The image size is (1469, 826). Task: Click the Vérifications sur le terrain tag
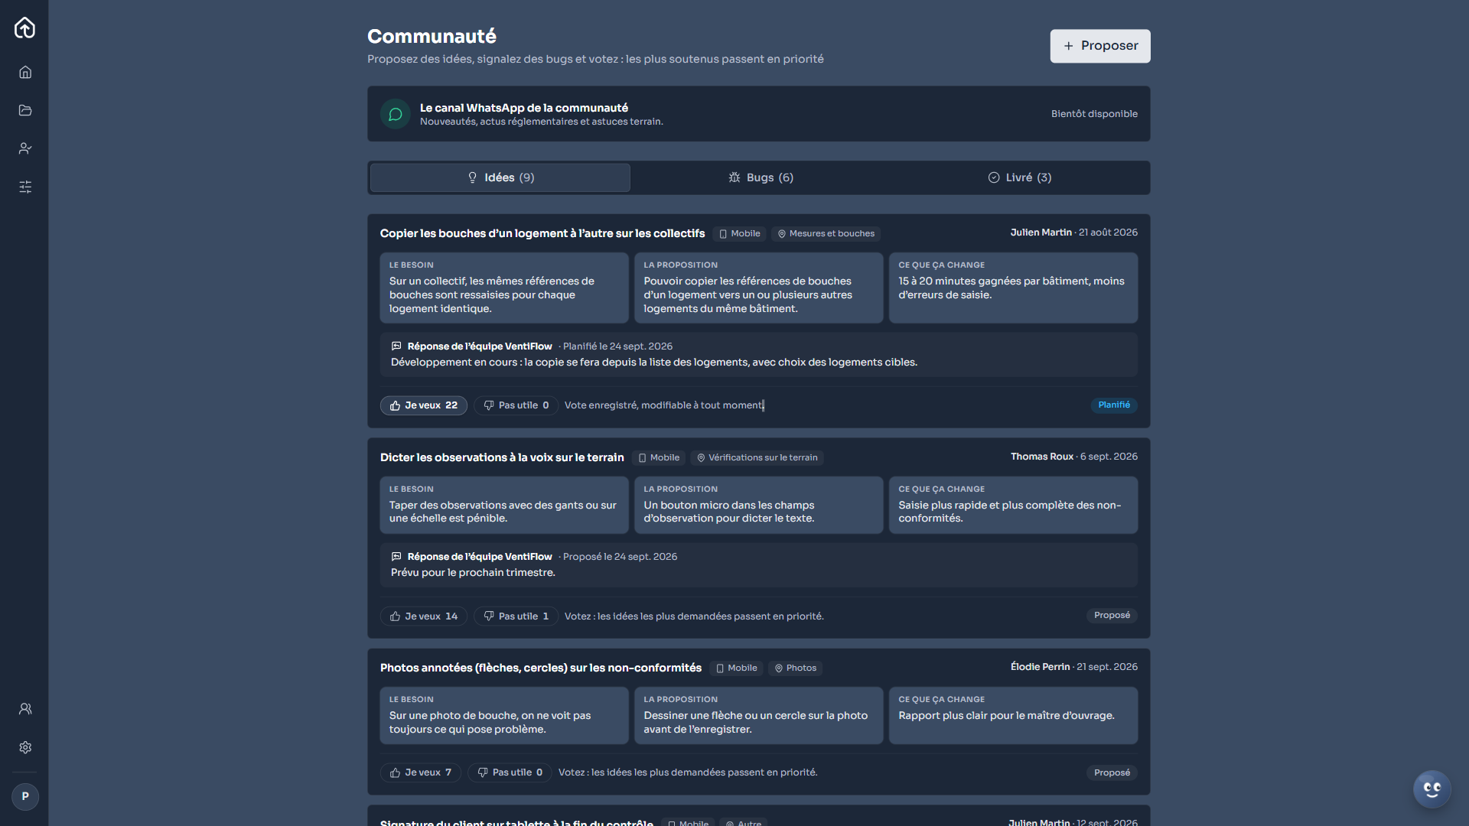(757, 458)
